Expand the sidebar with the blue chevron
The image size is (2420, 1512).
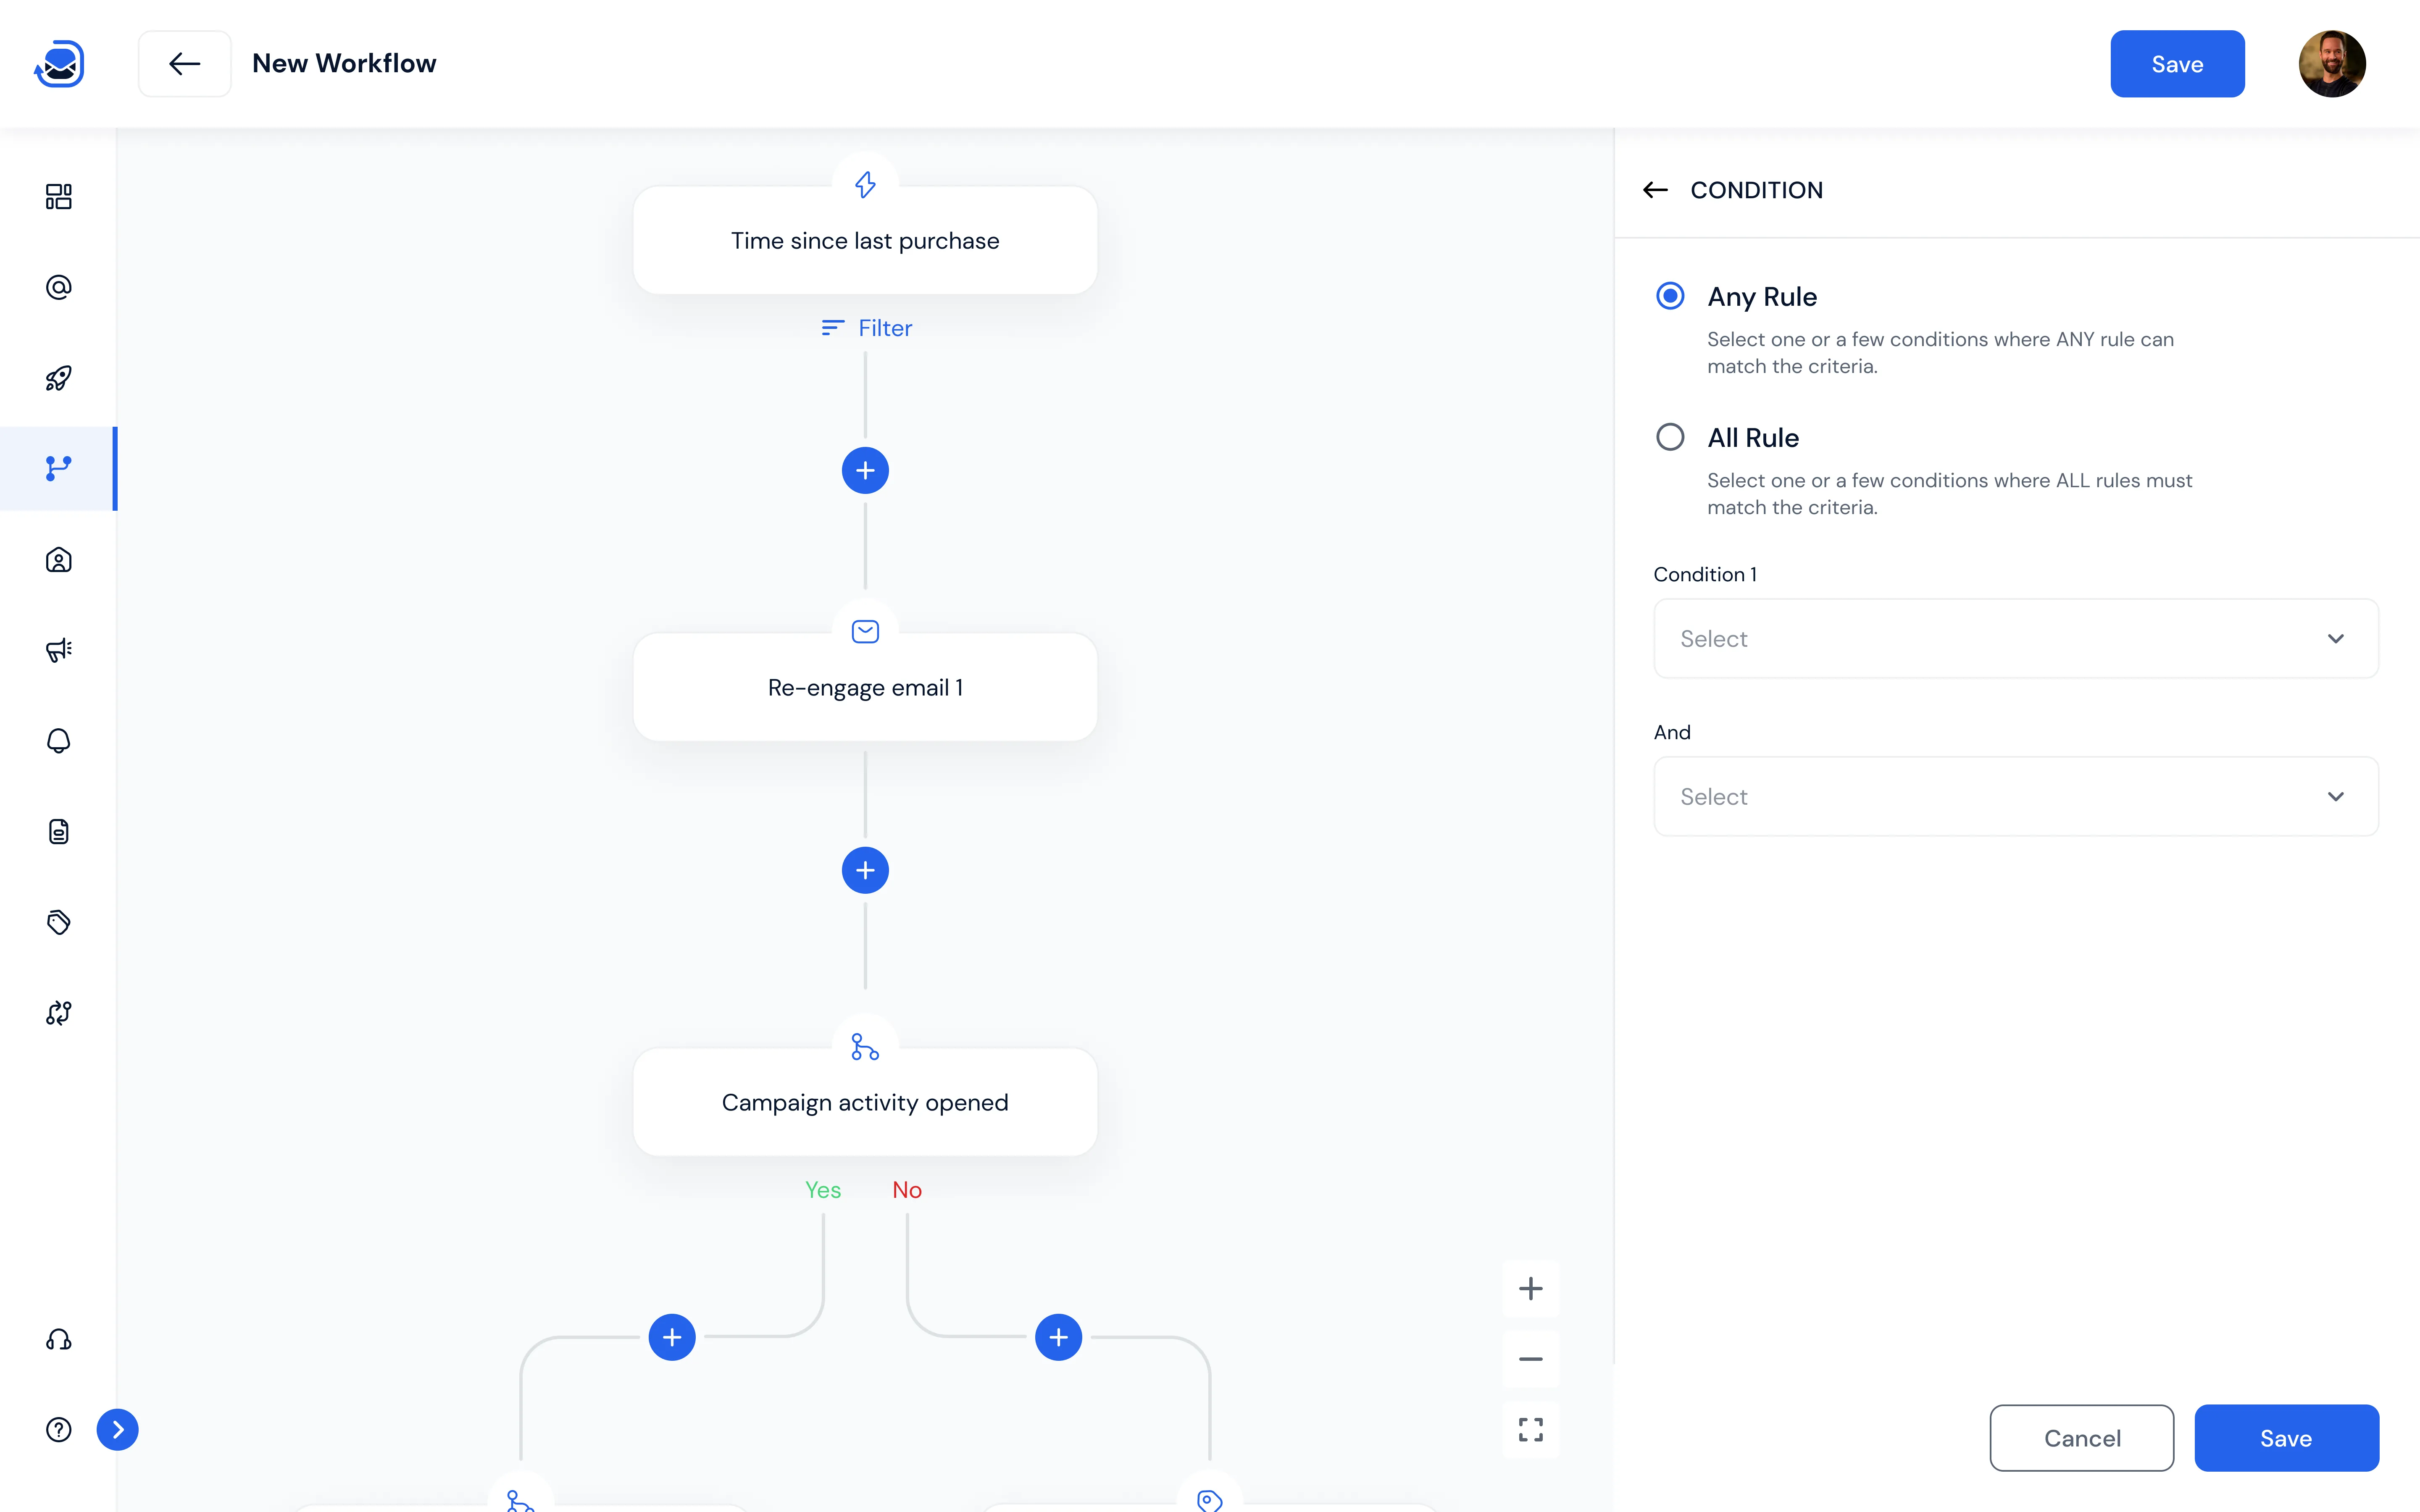click(118, 1430)
